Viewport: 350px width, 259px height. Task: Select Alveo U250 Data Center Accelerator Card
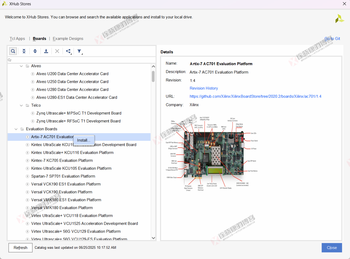point(73,82)
